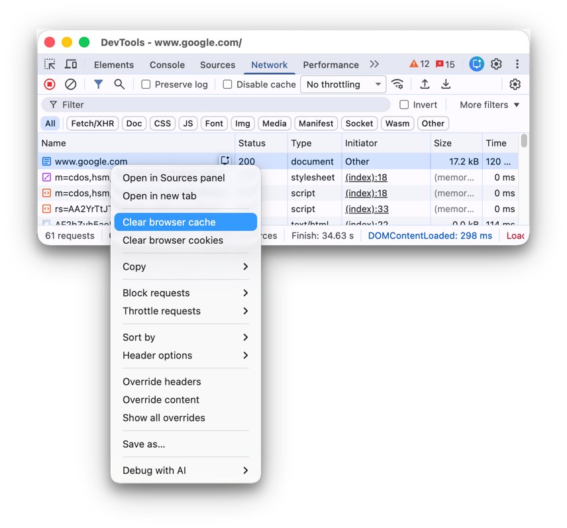Toggle the blue filter funnel icon
Viewport: 567px width, 528px height.
coord(98,84)
